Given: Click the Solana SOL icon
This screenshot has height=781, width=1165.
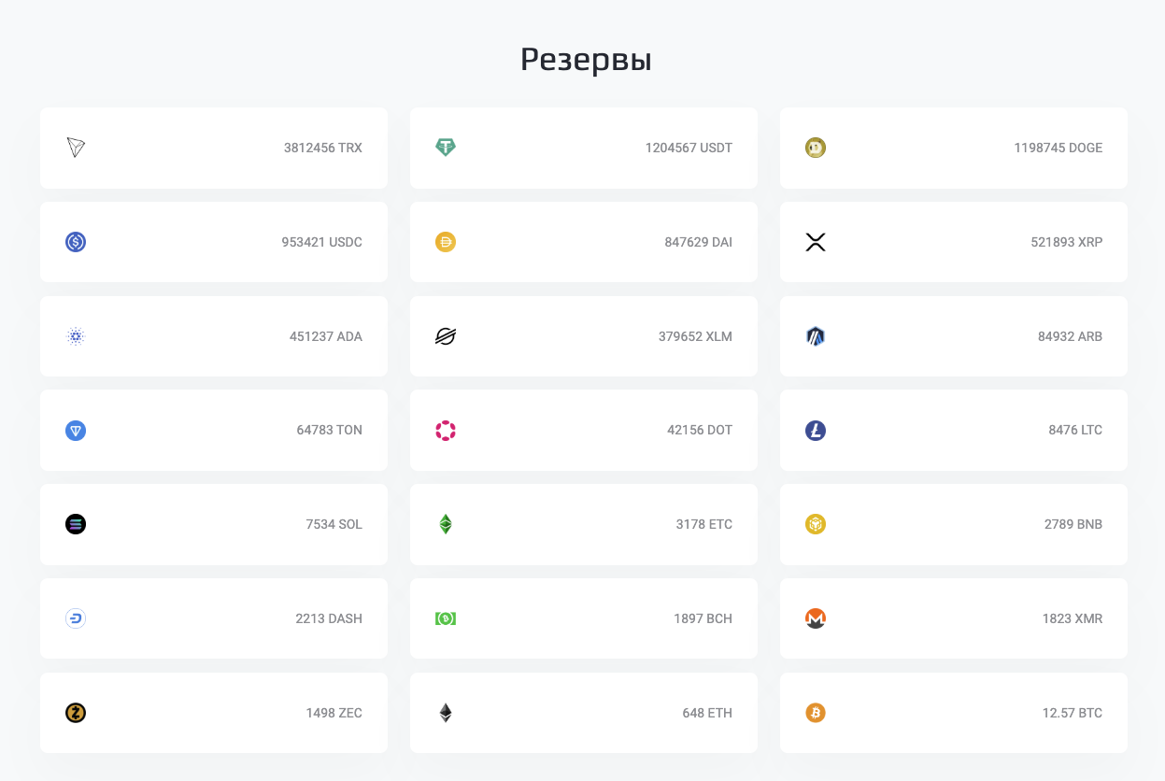Looking at the screenshot, I should tap(76, 524).
